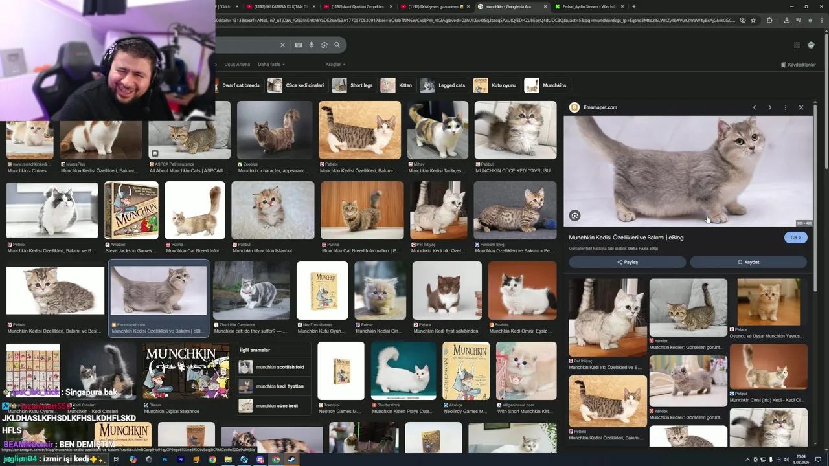Click the magnifier search button
Viewport: 829px width, 466px height.
(x=337, y=45)
